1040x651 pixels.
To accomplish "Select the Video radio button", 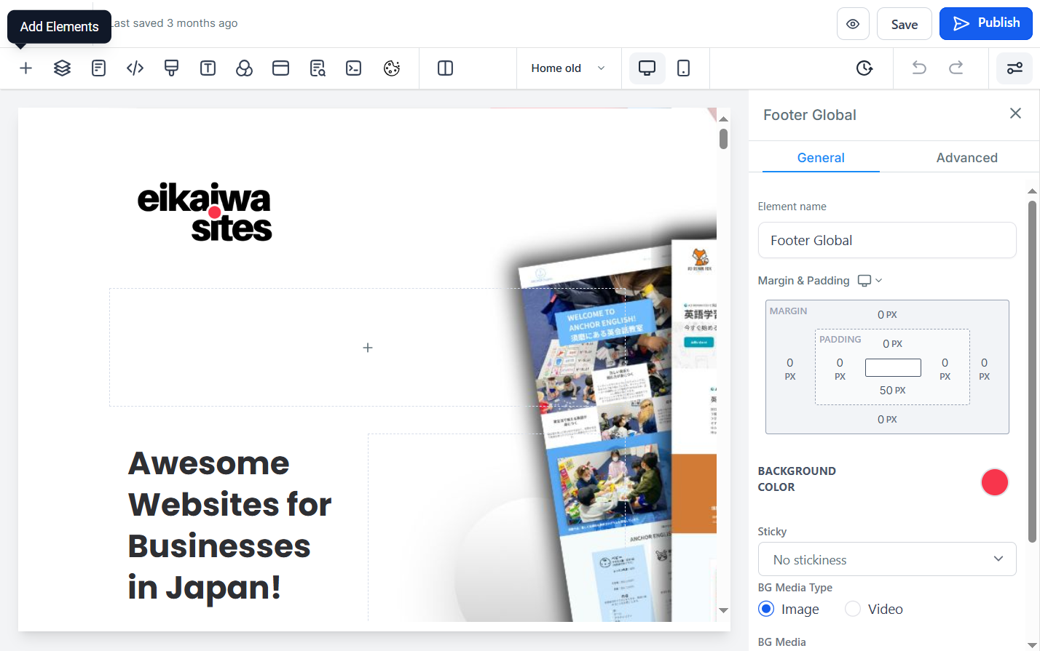I will click(x=853, y=609).
